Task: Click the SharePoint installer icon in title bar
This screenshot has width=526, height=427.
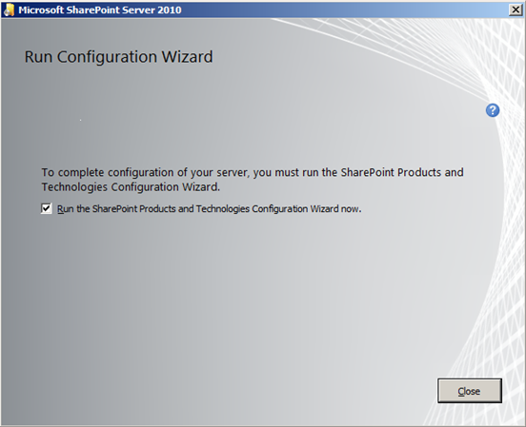Action: point(9,10)
